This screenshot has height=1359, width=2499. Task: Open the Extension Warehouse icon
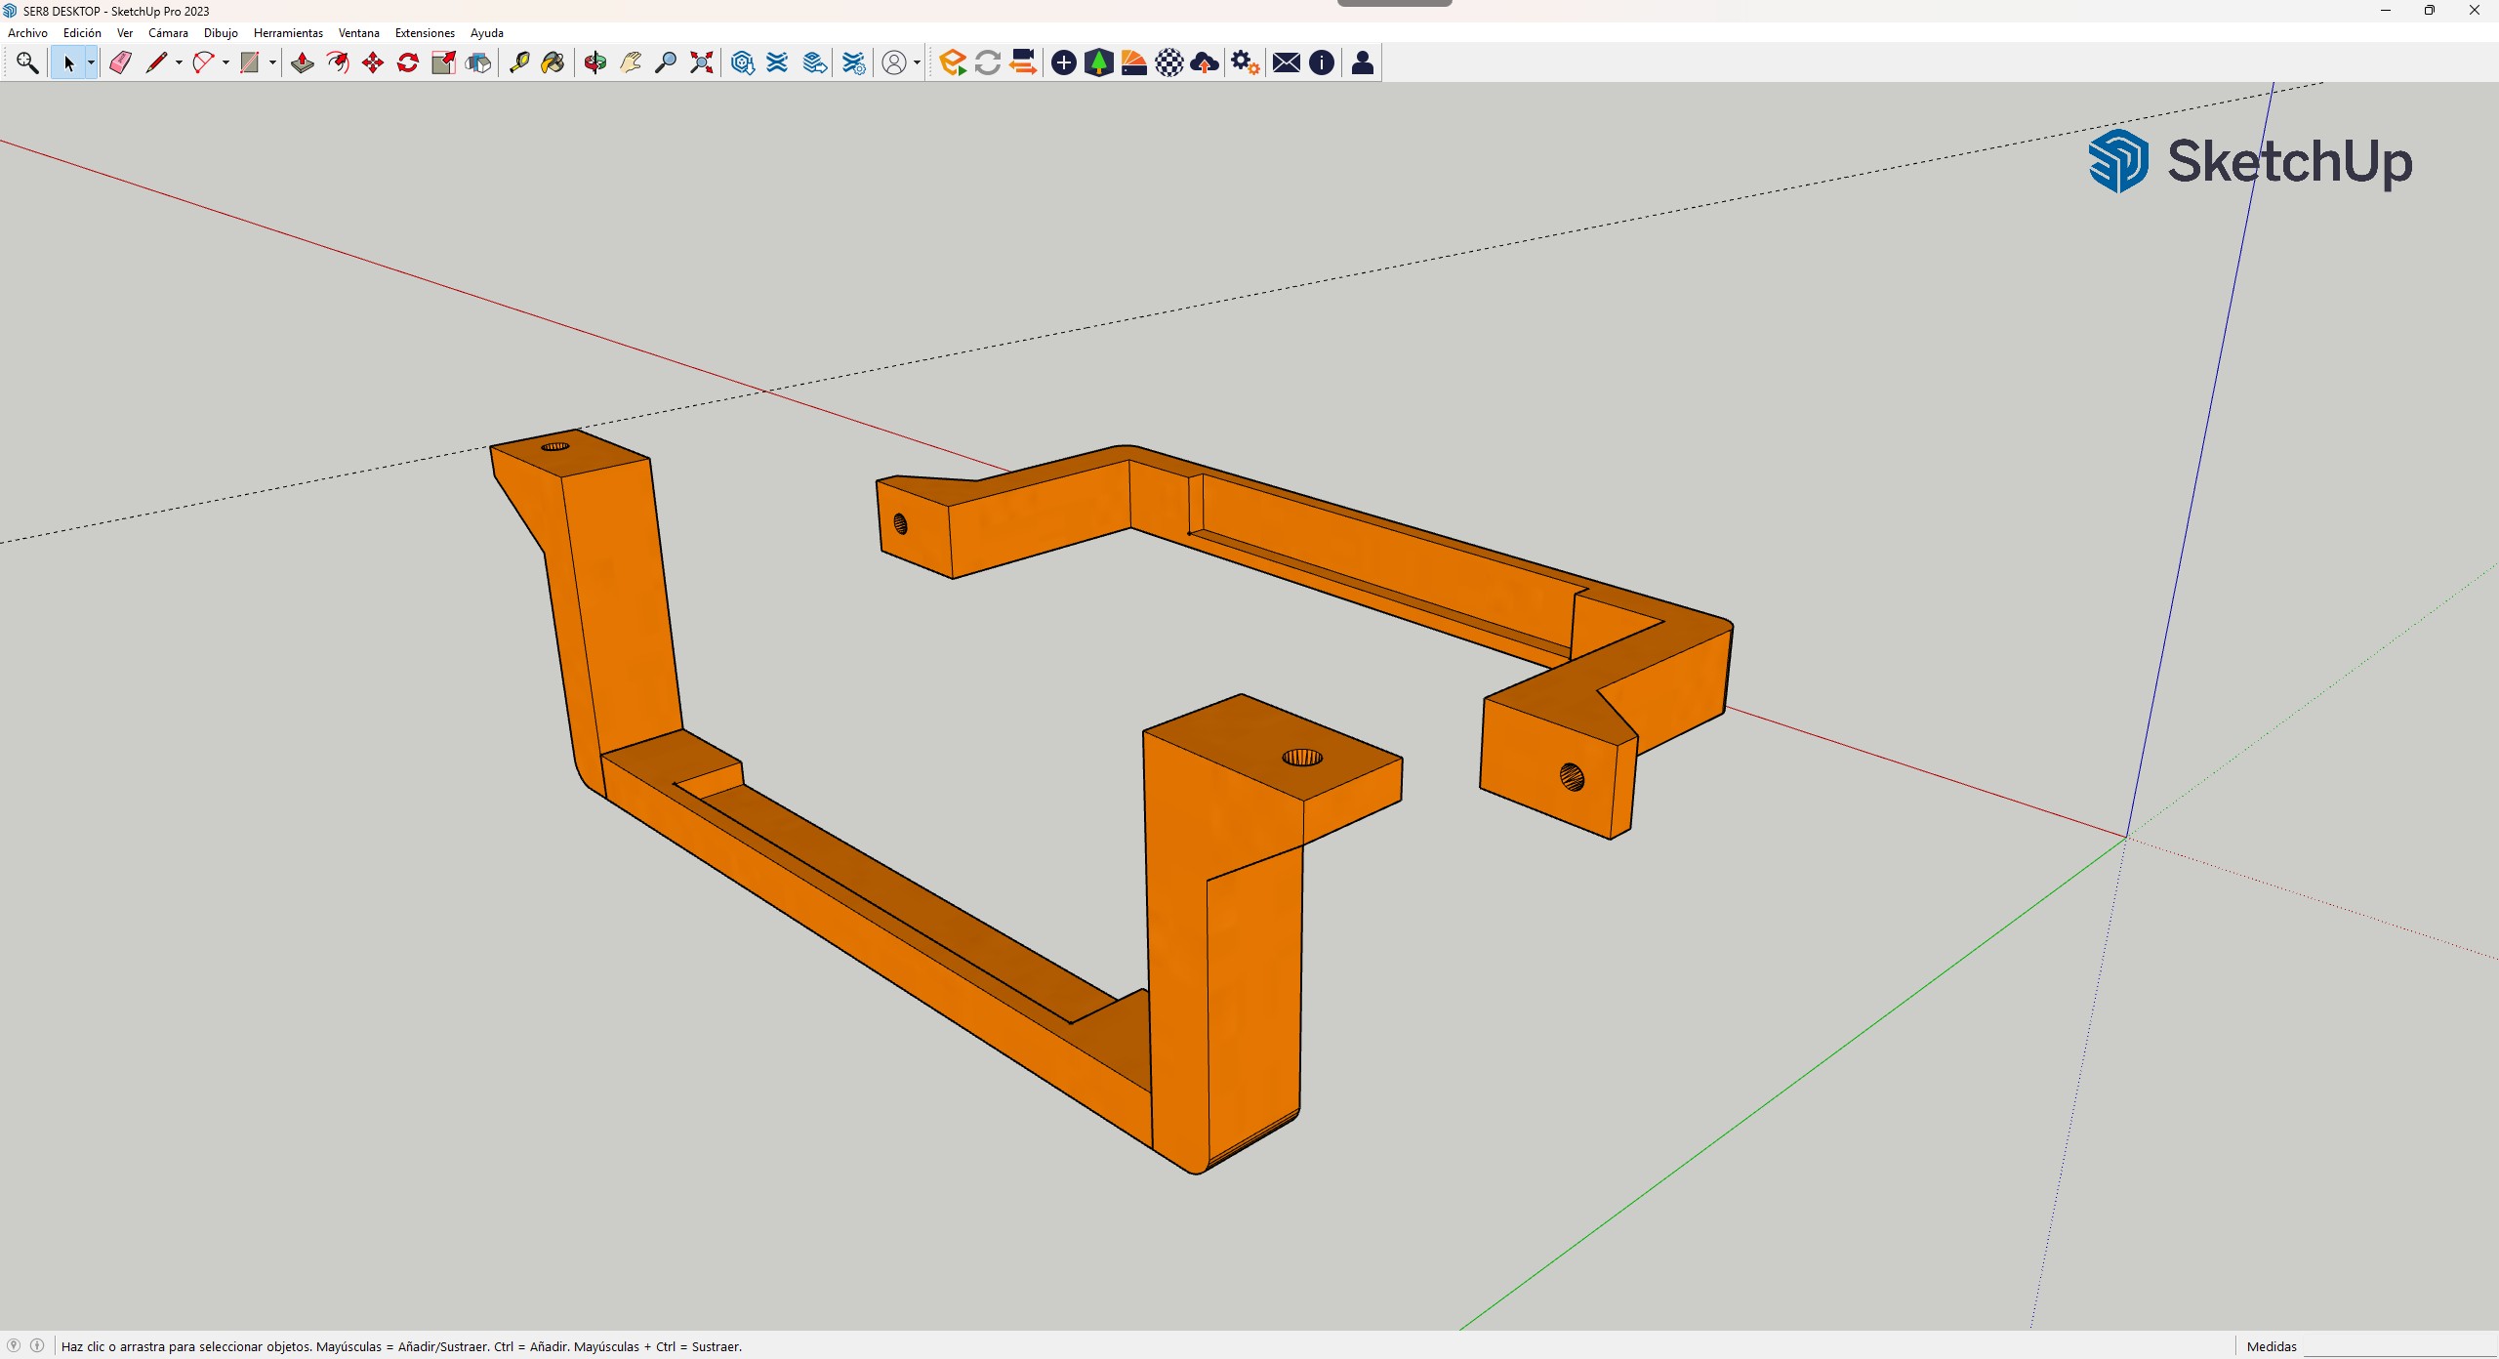[x=778, y=63]
